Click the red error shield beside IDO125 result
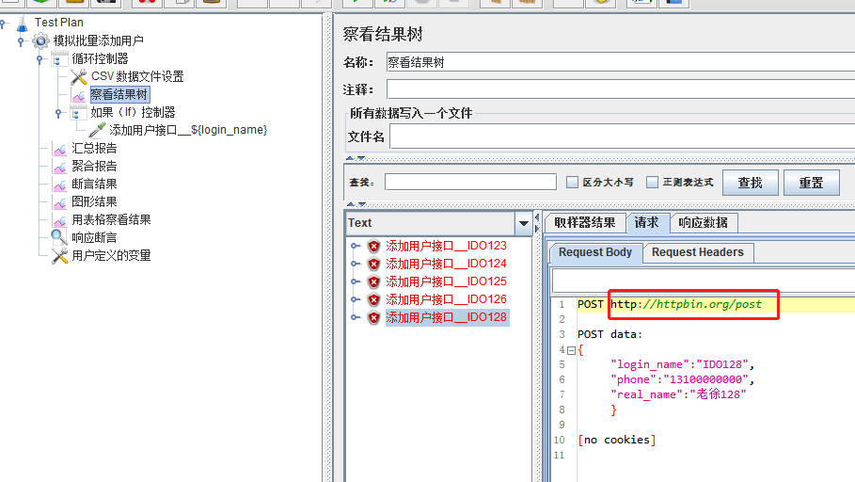The height and width of the screenshot is (482, 855). (373, 281)
